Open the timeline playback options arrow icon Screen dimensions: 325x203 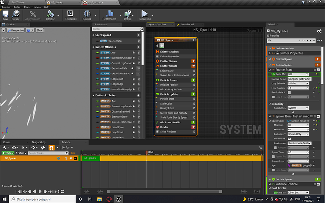click(24, 147)
